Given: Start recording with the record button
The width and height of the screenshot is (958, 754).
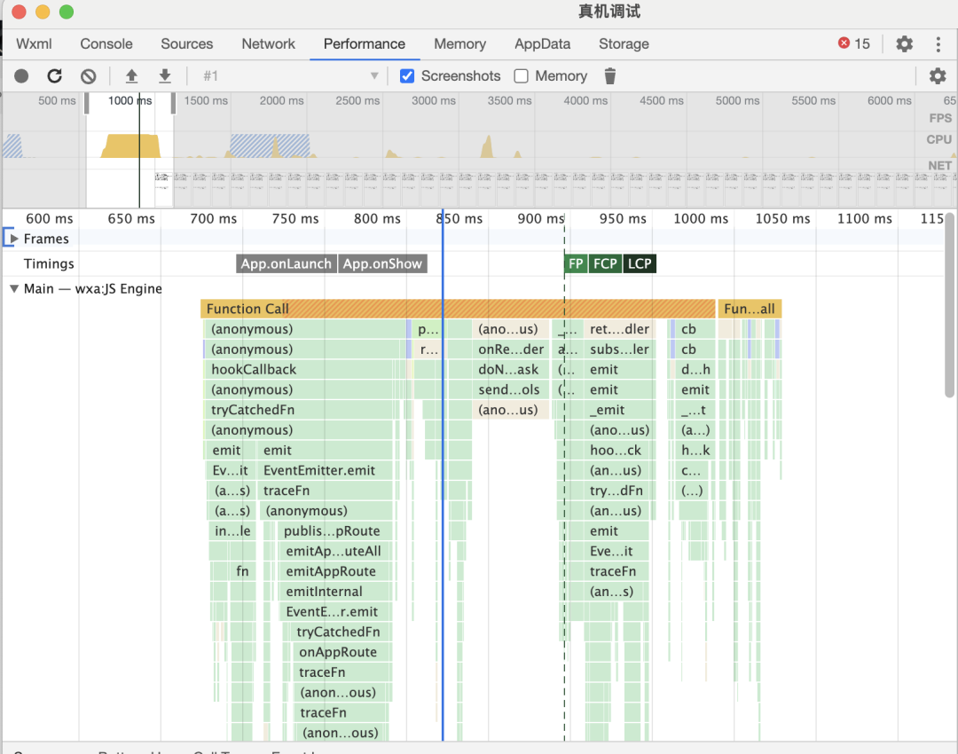Looking at the screenshot, I should (x=21, y=75).
